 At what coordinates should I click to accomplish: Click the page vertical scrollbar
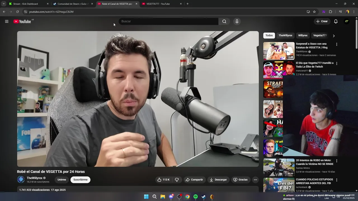356,33
